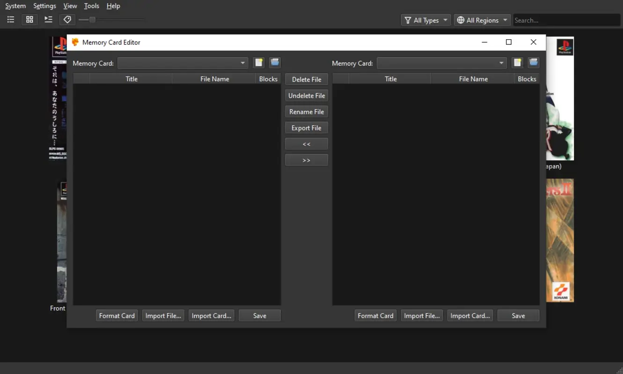Open the All Regions dropdown
623x374 pixels.
coord(482,20)
